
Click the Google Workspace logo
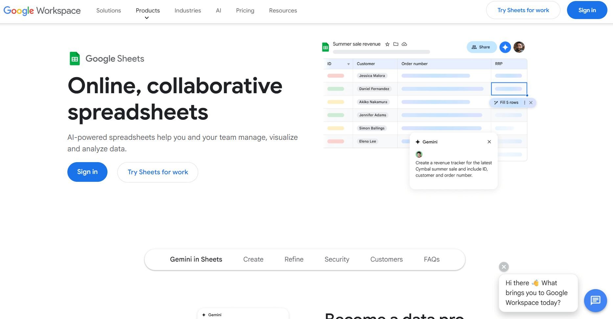pos(42,11)
